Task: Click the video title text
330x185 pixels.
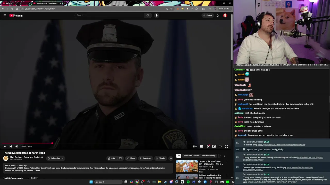Action: [24, 153]
